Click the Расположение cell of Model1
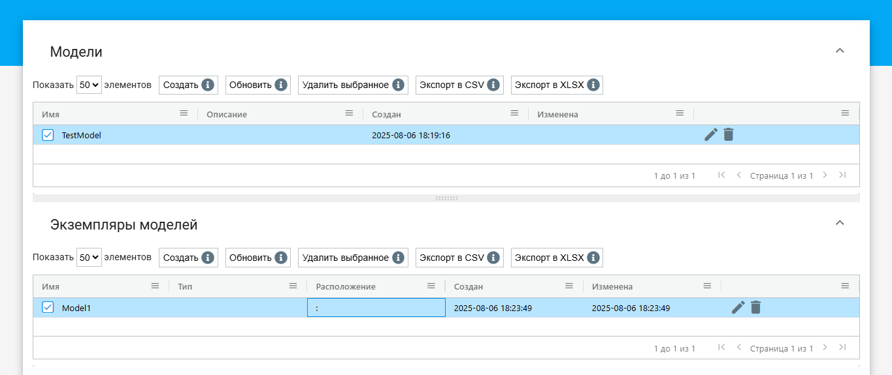 tap(376, 308)
